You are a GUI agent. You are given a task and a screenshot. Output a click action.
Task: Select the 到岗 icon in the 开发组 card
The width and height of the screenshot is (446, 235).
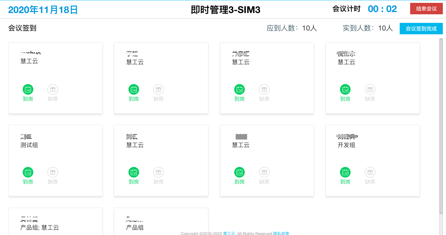pos(345,172)
